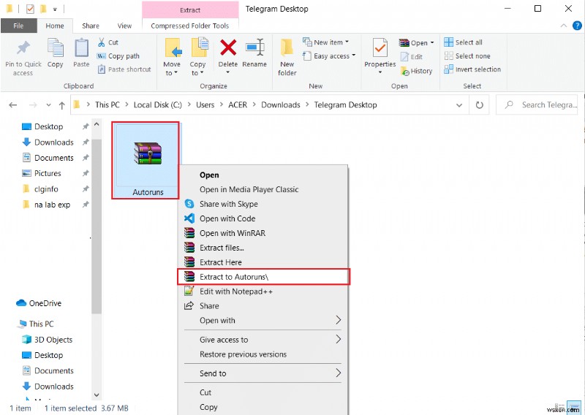Click ACER in address breadcrumb

[x=238, y=104]
